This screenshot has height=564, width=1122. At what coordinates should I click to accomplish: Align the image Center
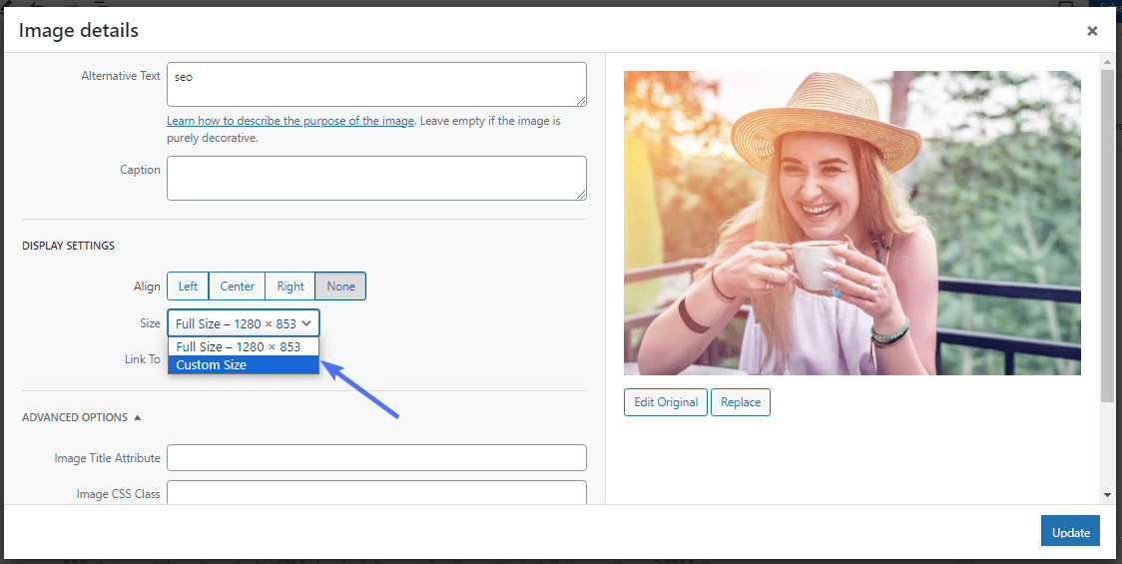[237, 286]
